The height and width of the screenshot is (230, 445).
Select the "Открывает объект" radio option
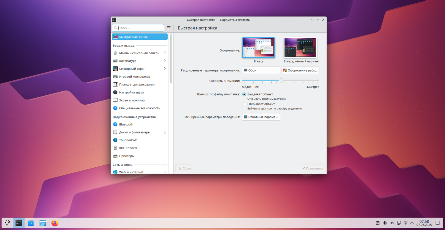[244, 104]
